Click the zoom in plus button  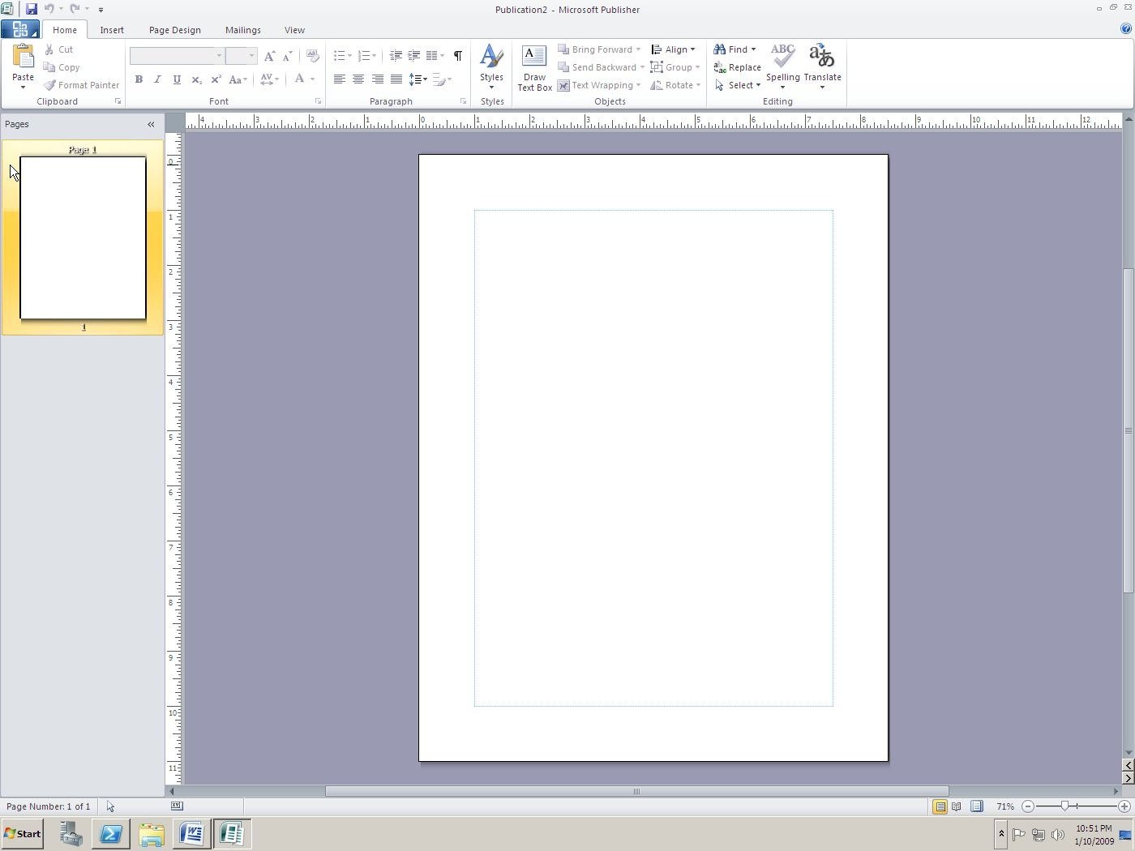click(x=1124, y=806)
